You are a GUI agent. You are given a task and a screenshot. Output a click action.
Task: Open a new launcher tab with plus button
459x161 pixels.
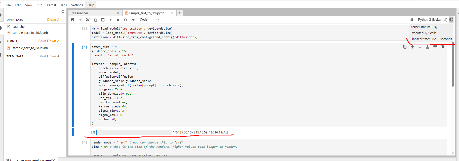[x=180, y=13]
